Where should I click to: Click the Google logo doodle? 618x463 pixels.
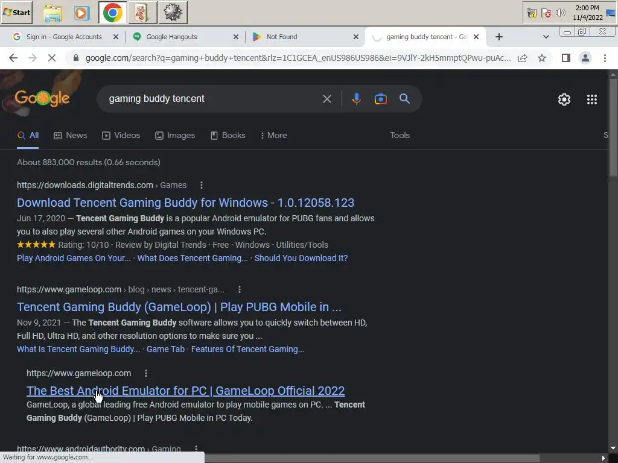point(42,98)
